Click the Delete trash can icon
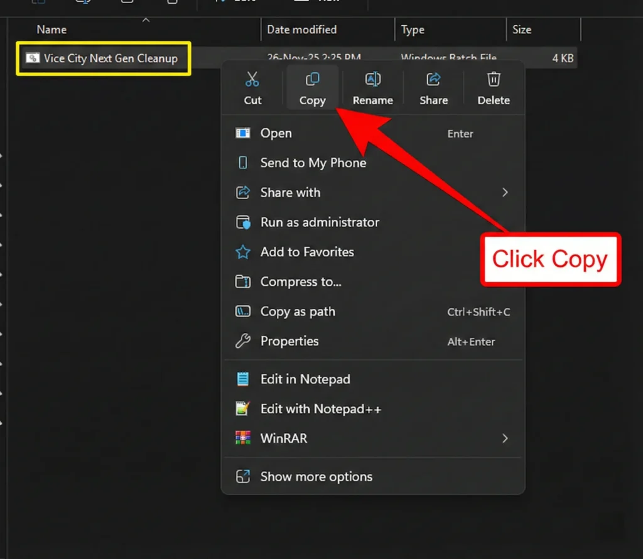The width and height of the screenshot is (643, 559). [x=494, y=80]
